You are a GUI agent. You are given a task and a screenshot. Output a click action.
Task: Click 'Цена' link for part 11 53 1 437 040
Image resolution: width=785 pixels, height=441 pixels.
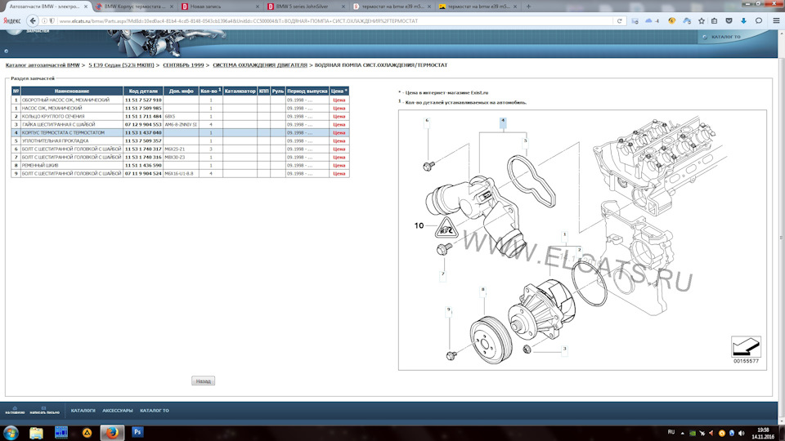tap(339, 131)
